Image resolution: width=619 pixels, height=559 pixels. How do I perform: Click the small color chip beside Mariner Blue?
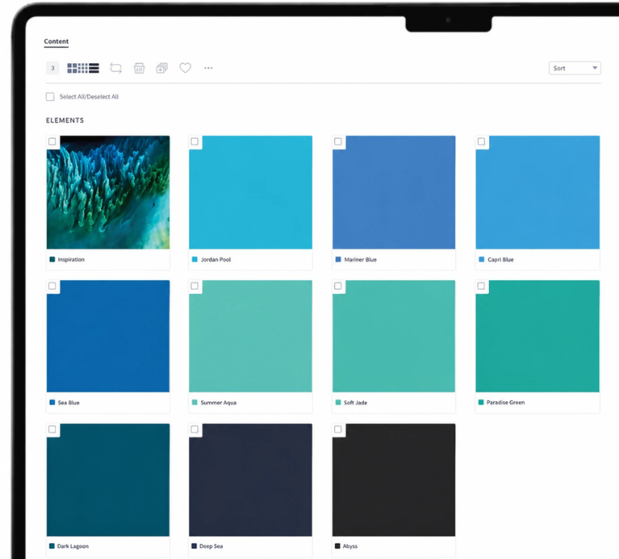[338, 259]
